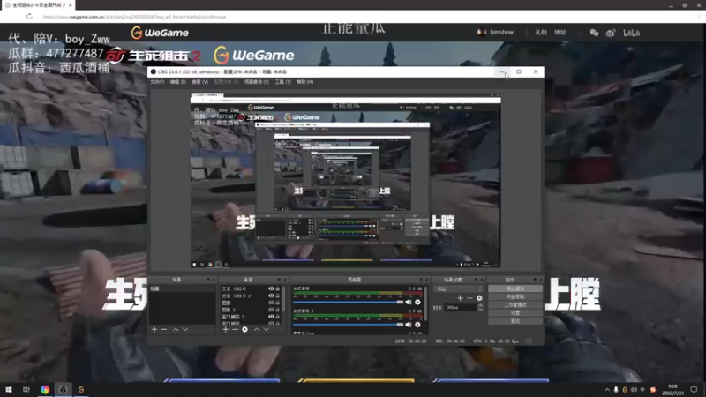Viewport: 706px width, 397px height.
Task: Decrease transition duration with the down stepper
Action: [x=480, y=310]
